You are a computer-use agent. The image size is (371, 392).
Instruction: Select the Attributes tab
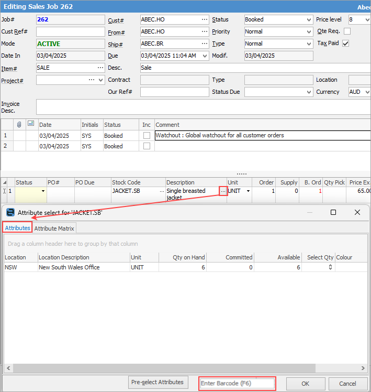pos(18,228)
